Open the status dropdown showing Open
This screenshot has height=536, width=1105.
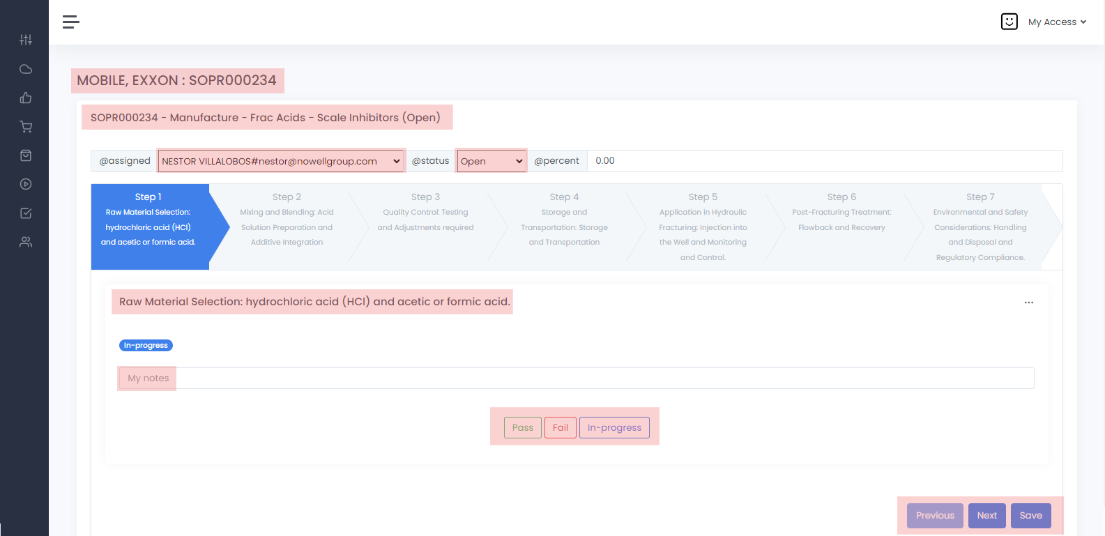tap(491, 161)
